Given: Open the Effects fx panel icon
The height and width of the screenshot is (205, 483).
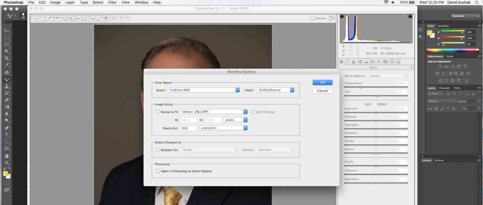Looking at the screenshot, I should pyautogui.click(x=379, y=61).
